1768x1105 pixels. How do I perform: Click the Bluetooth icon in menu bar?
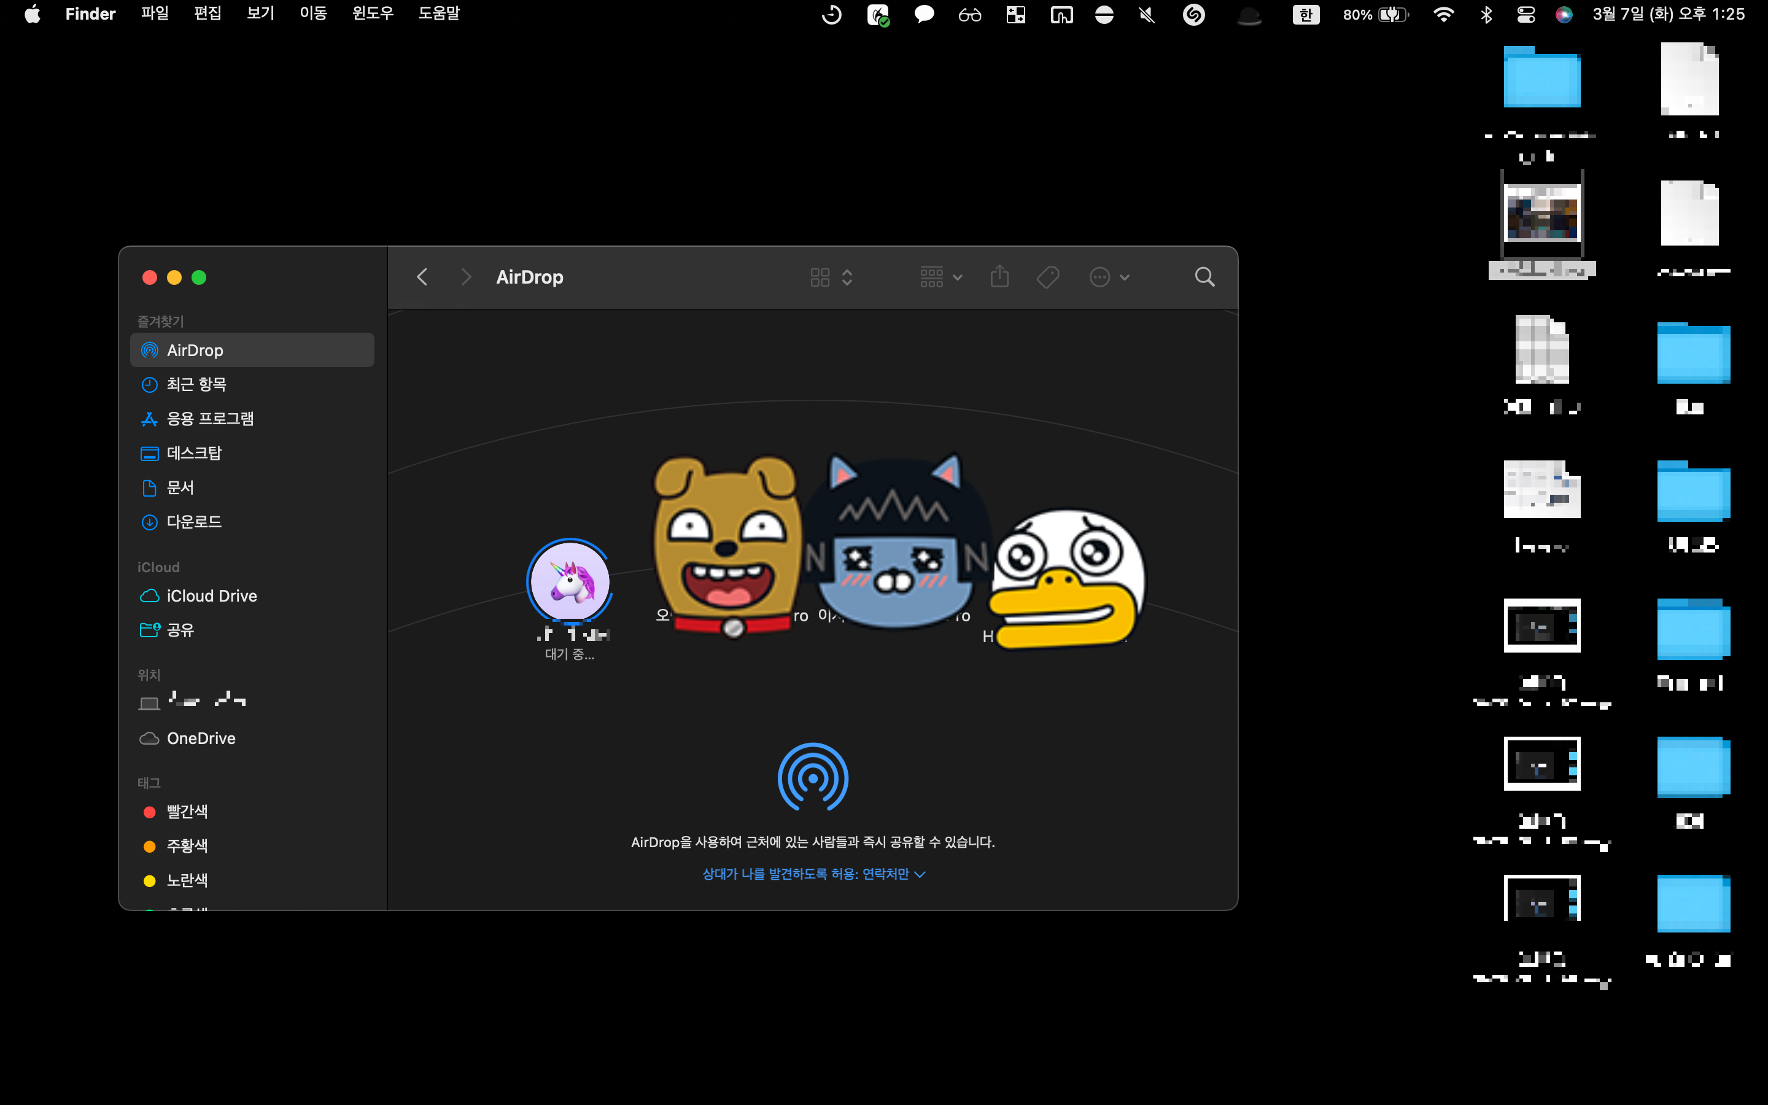click(1486, 14)
